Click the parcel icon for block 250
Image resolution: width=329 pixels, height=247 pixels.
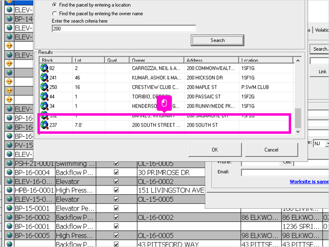(x=44, y=87)
